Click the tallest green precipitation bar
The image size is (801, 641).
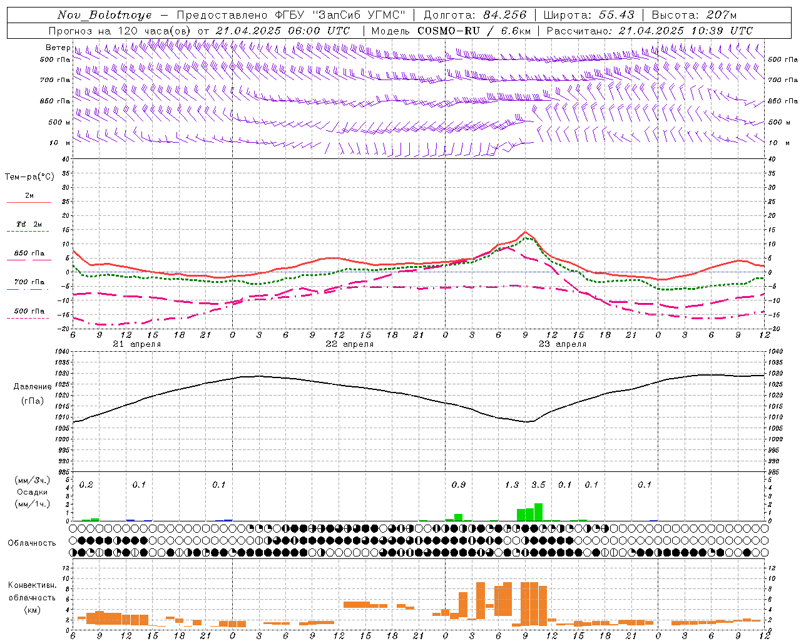point(538,512)
